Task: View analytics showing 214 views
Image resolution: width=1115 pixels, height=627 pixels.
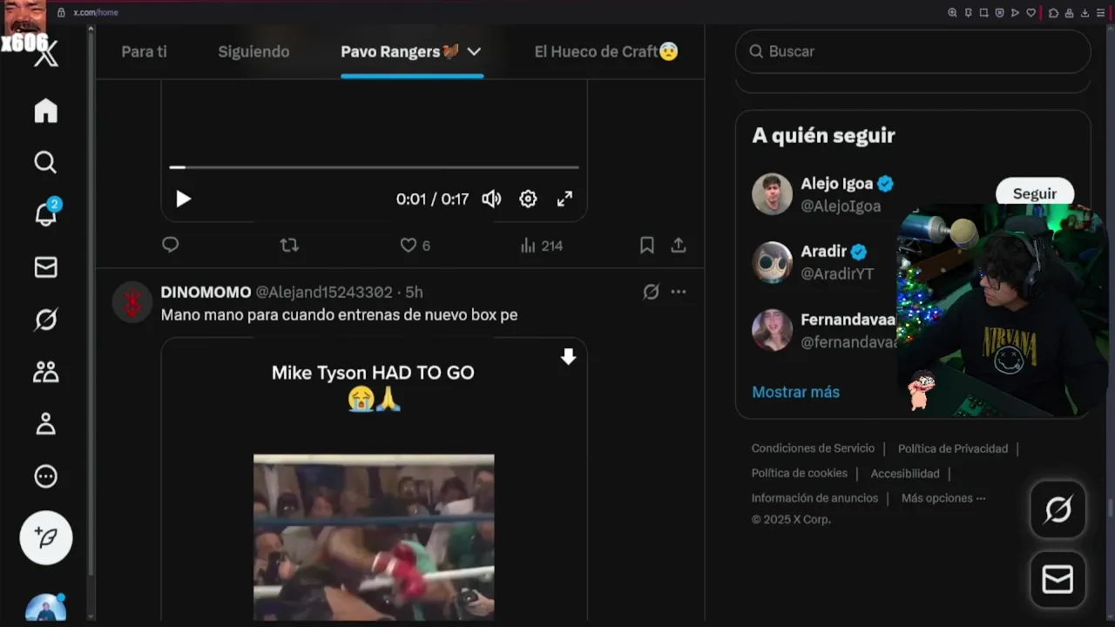Action: point(541,246)
